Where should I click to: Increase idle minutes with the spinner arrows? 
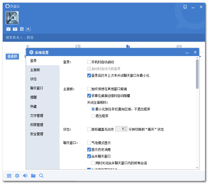pyautogui.click(x=126, y=128)
